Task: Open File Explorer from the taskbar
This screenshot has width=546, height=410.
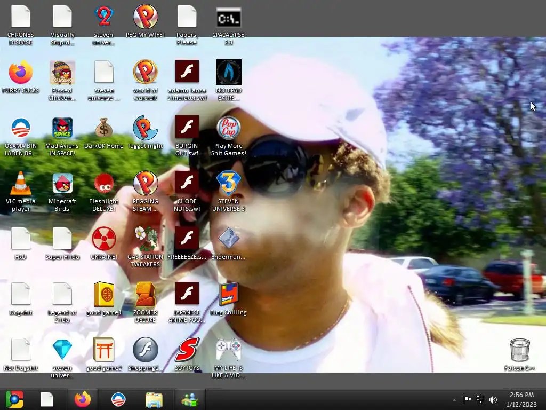Action: 154,399
